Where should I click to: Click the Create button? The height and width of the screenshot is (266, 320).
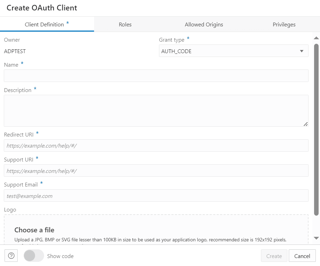274,256
